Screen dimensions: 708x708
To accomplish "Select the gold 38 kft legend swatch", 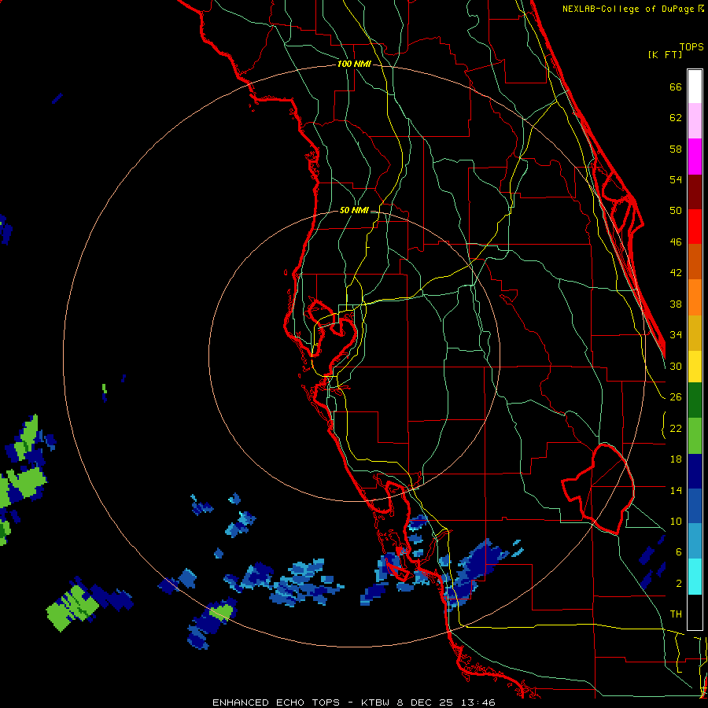I will click(695, 333).
